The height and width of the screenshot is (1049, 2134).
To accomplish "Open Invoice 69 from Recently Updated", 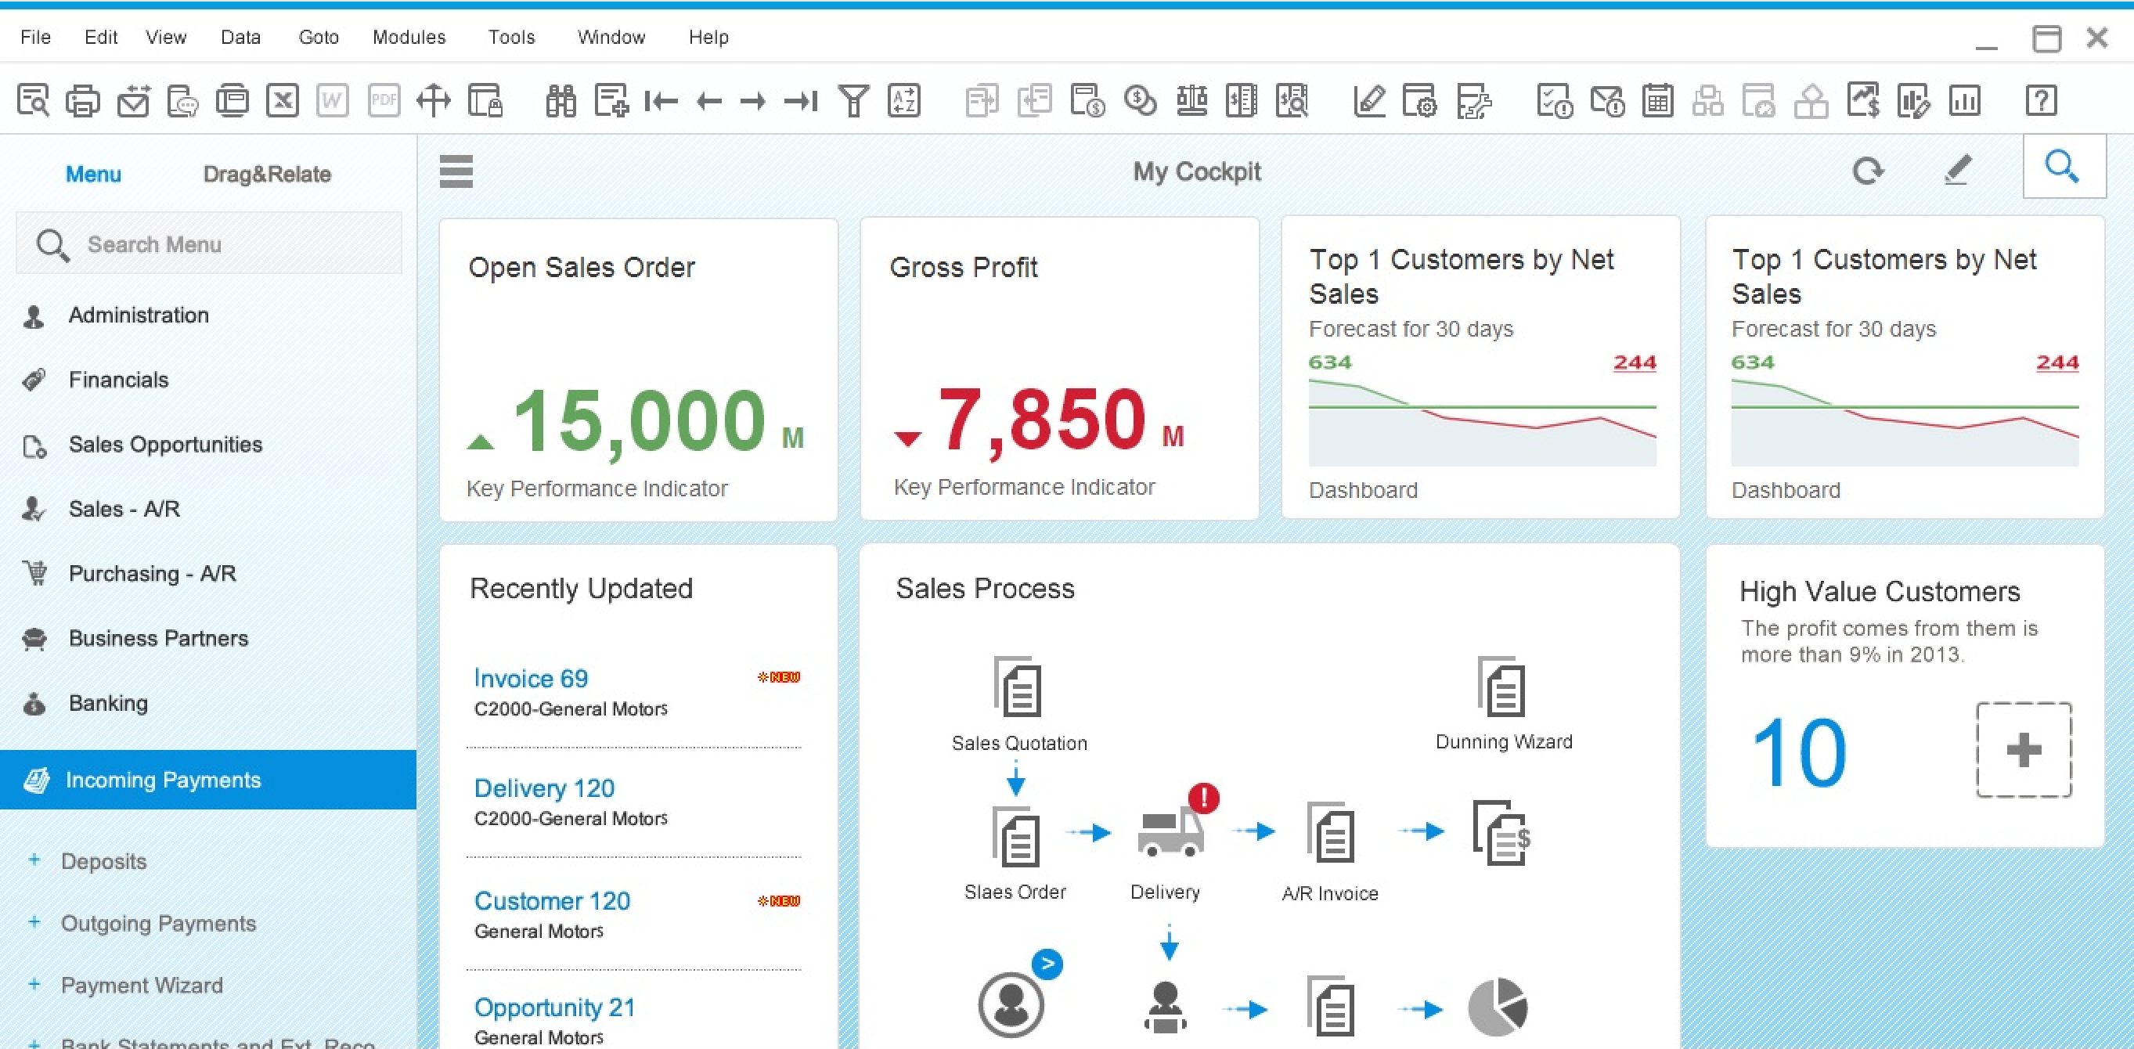I will (x=530, y=678).
